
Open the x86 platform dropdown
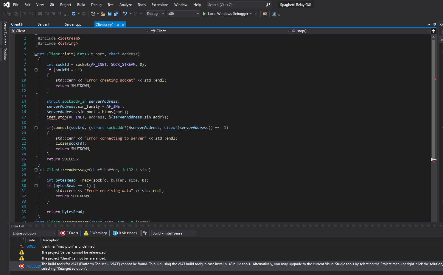[183, 14]
